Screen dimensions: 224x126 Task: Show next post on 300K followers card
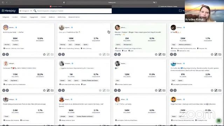7,55
